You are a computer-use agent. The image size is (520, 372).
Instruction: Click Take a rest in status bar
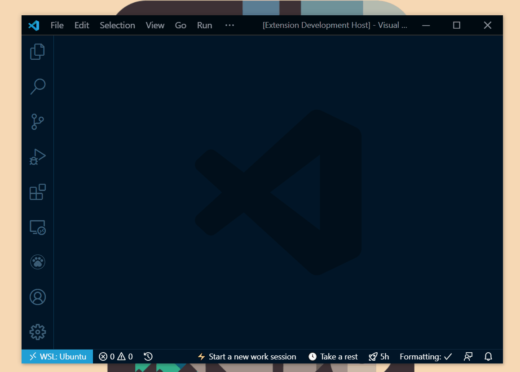tap(333, 356)
